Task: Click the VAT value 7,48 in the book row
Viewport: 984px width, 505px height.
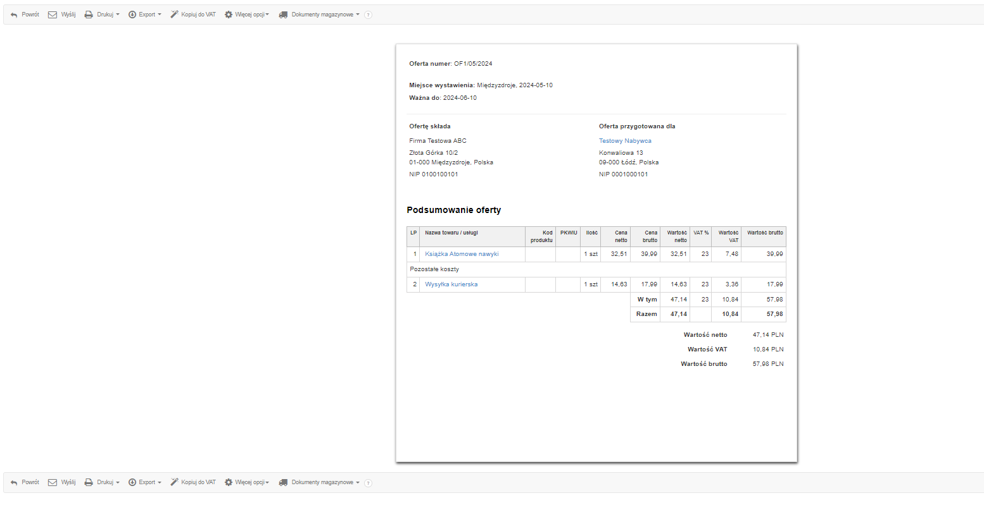Action: (x=732, y=254)
